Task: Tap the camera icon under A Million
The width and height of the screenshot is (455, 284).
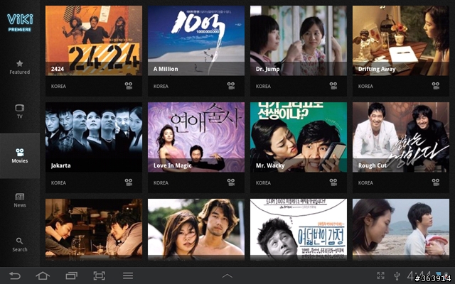Action: pos(231,86)
